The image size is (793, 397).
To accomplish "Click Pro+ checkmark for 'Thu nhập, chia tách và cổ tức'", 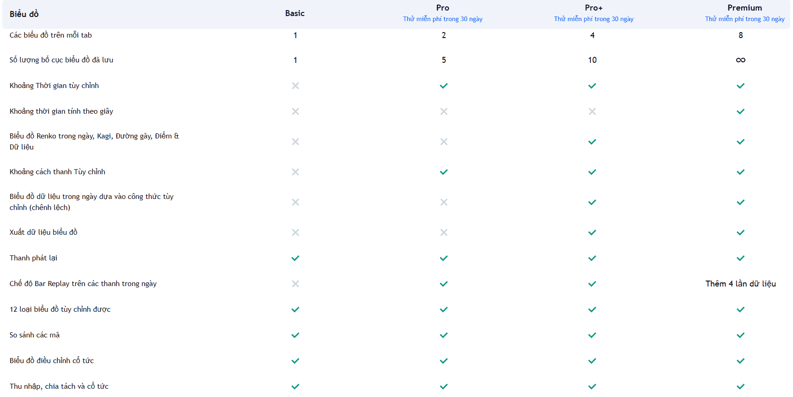I will 592,386.
